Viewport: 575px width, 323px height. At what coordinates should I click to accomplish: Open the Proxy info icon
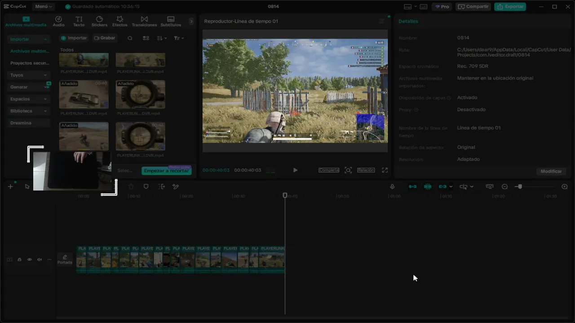click(416, 110)
